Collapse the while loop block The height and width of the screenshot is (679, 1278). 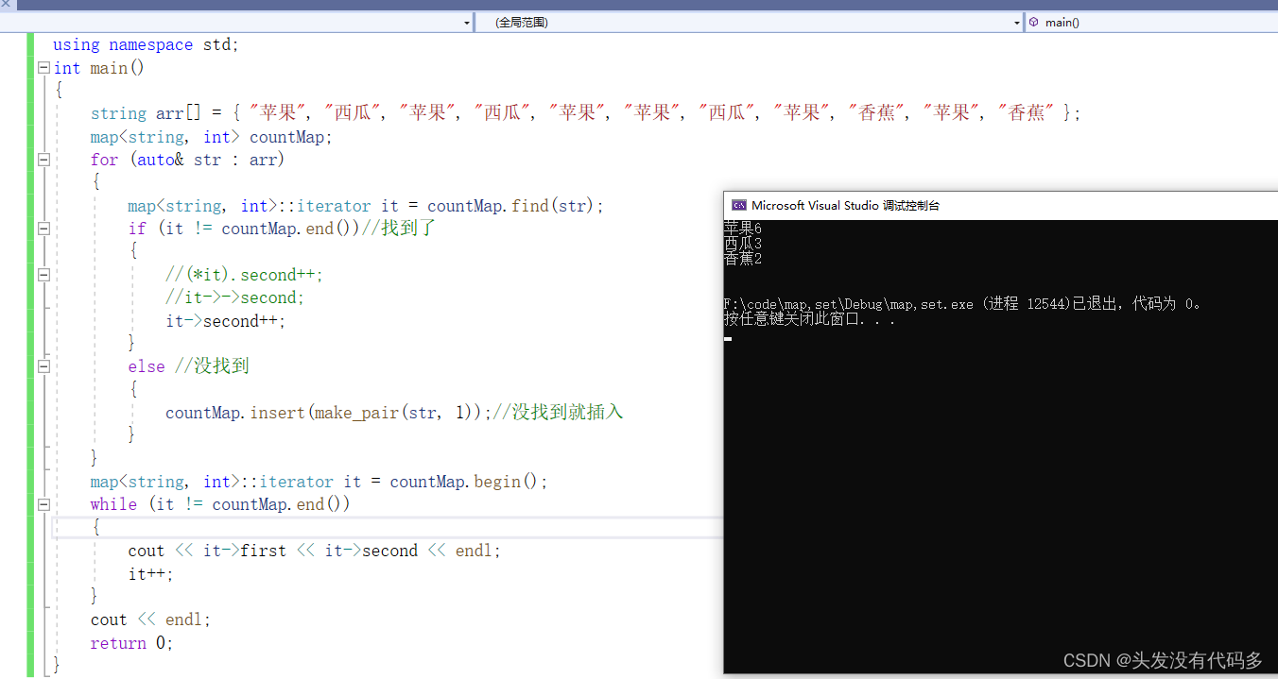(43, 503)
